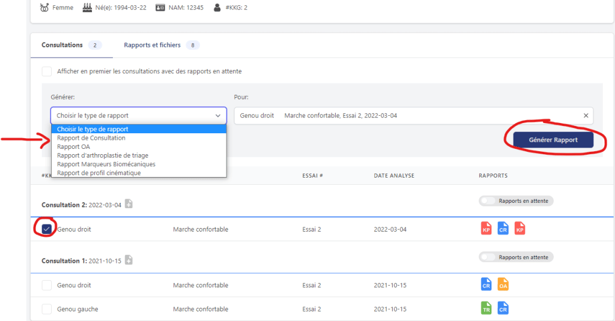The height and width of the screenshot is (321, 615).
Task: Click the Pour field showing Genou droit
Action: pos(408,116)
